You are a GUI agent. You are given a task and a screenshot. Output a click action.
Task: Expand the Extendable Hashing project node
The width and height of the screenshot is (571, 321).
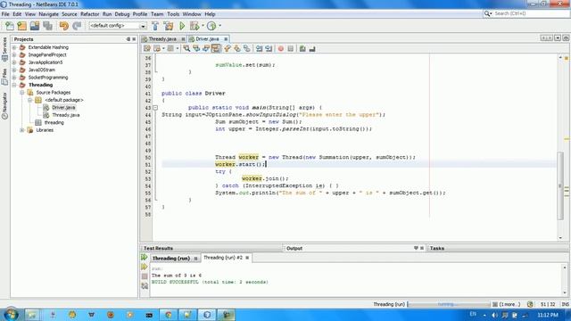point(14,47)
